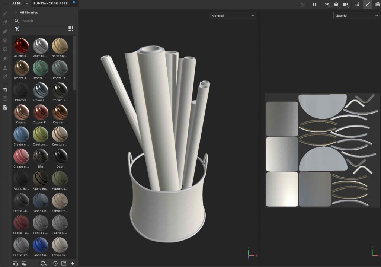
Task: Click the plus icon to import asset
Action: pos(72,263)
